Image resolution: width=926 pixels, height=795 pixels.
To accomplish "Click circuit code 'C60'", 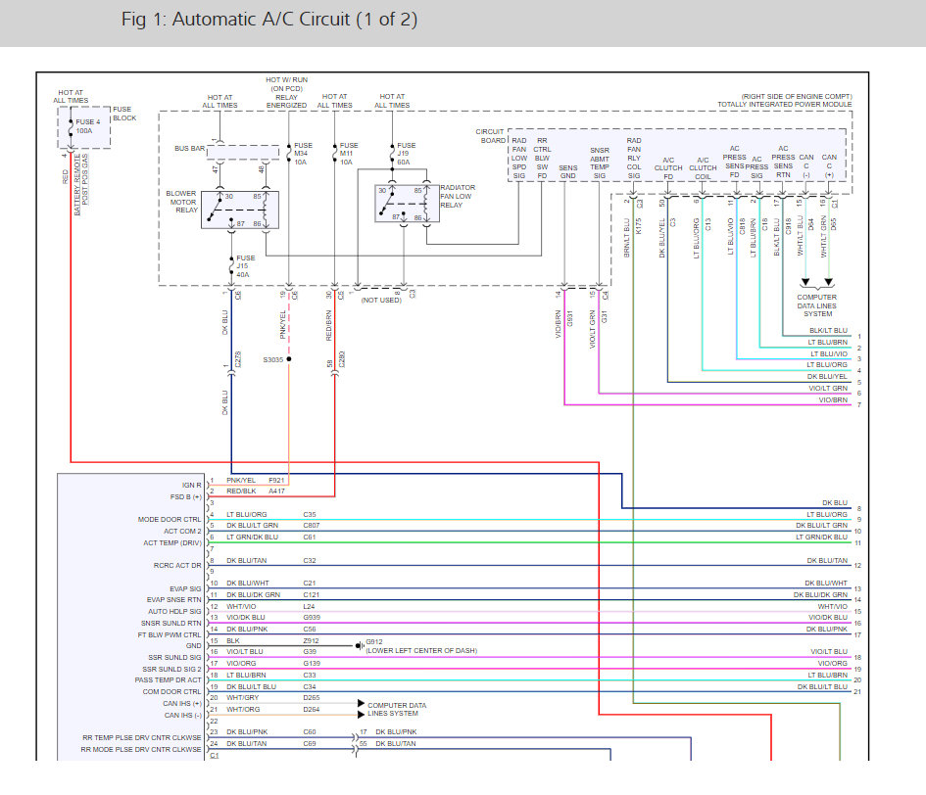I will (310, 731).
